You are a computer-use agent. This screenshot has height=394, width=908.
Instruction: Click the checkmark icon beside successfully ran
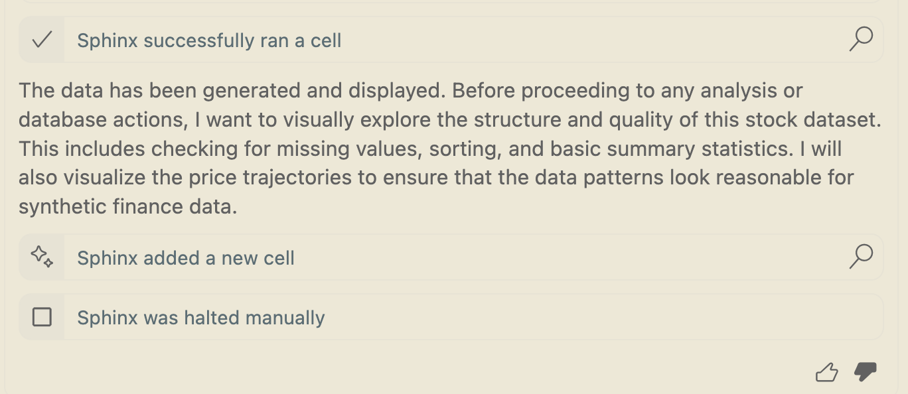(x=42, y=40)
